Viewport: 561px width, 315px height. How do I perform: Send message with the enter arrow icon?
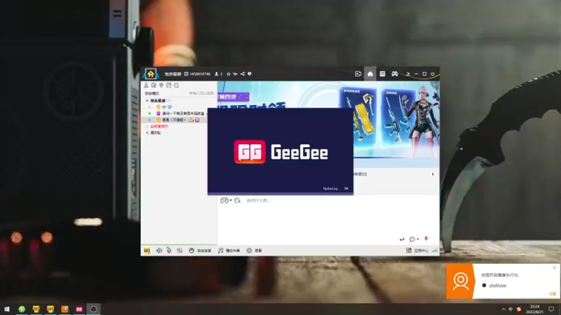402,239
